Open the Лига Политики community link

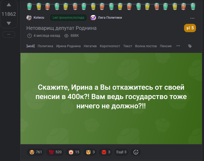[110, 17]
